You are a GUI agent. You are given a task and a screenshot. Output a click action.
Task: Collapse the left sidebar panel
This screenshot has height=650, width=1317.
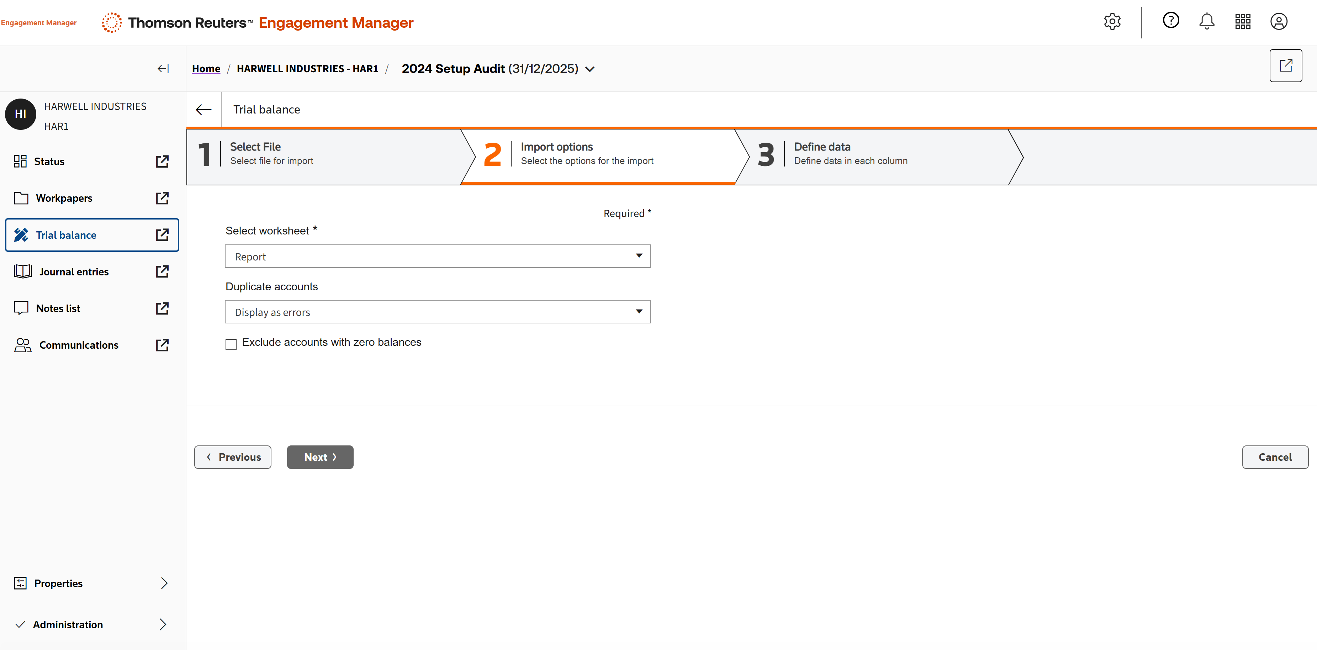163,69
